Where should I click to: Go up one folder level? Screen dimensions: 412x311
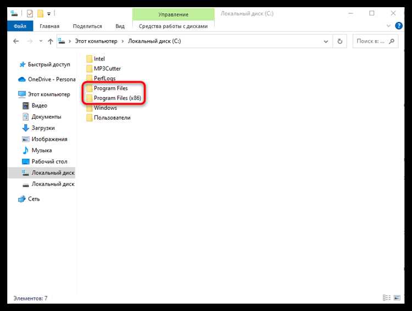coord(51,41)
